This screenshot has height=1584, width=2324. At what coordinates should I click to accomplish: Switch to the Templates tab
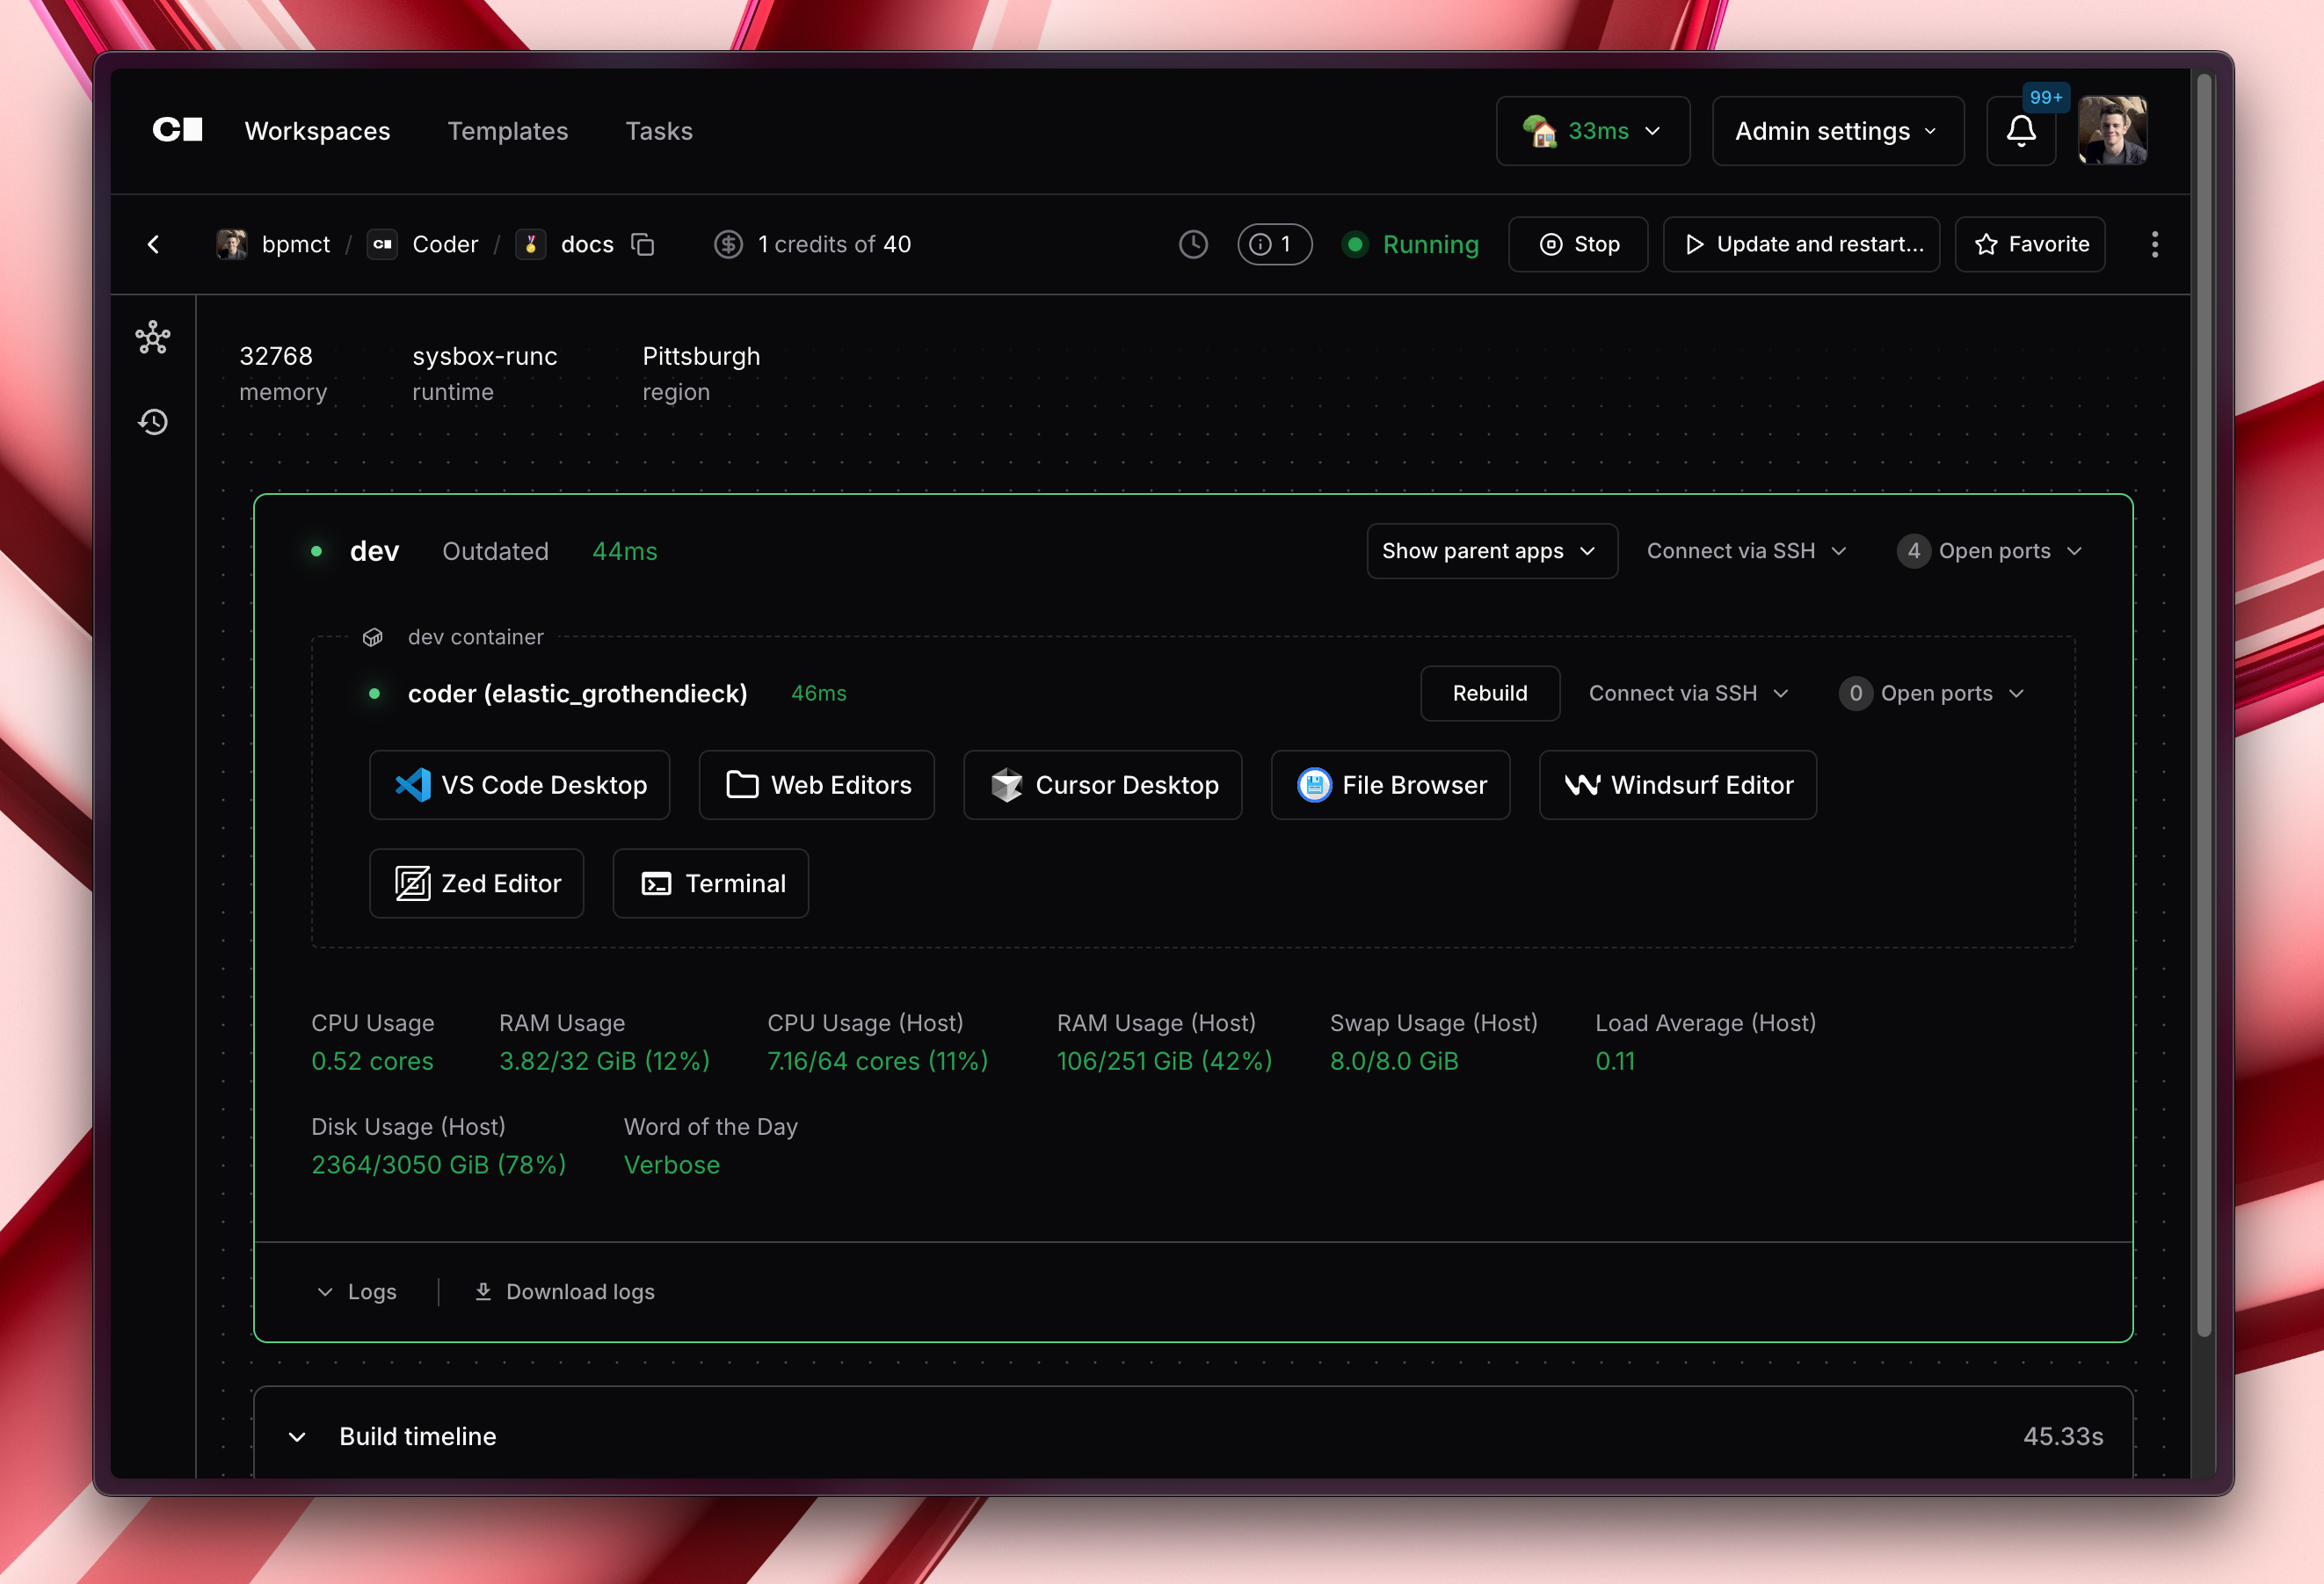click(x=507, y=131)
